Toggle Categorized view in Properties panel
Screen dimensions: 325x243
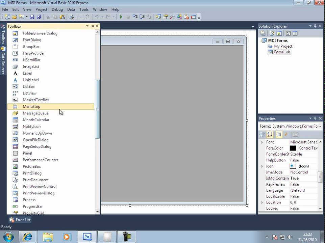point(262,135)
